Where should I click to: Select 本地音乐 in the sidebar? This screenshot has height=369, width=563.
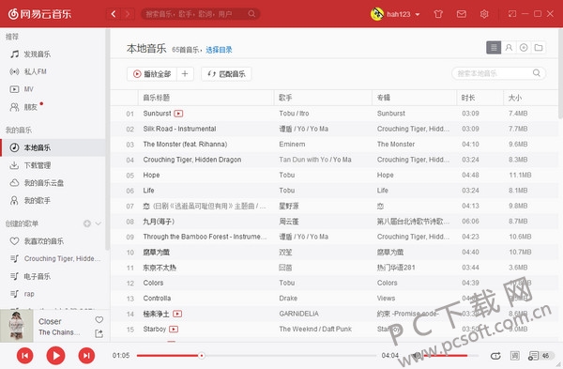pos(53,147)
